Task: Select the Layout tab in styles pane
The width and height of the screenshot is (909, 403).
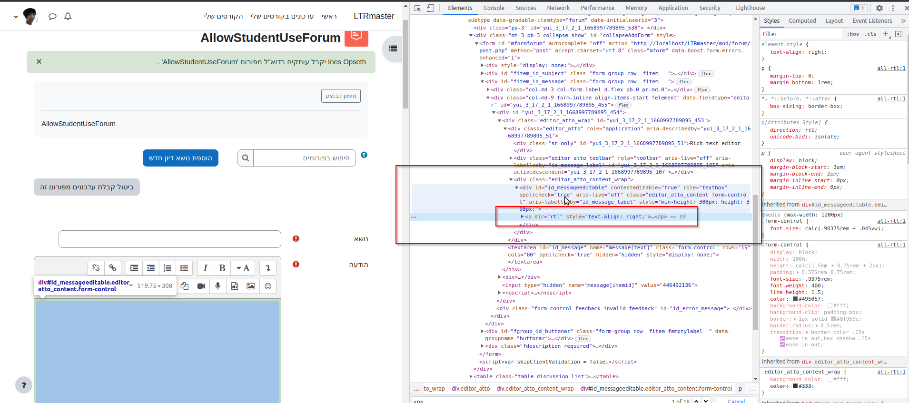Action: tap(834, 21)
